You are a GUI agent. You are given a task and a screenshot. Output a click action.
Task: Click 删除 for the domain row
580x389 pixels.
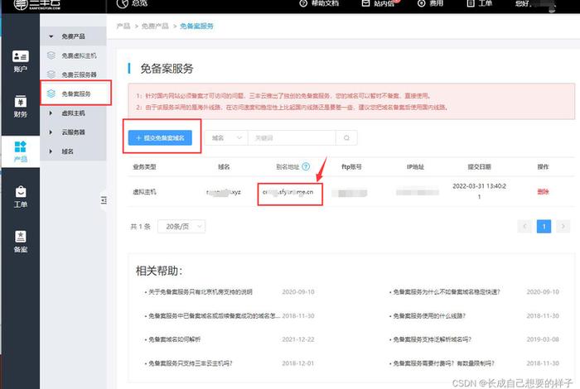click(543, 192)
